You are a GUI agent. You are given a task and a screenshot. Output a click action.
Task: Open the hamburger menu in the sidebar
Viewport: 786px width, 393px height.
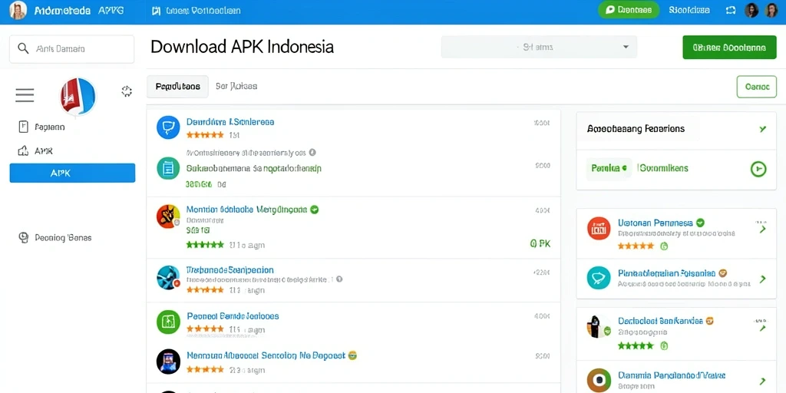click(25, 94)
